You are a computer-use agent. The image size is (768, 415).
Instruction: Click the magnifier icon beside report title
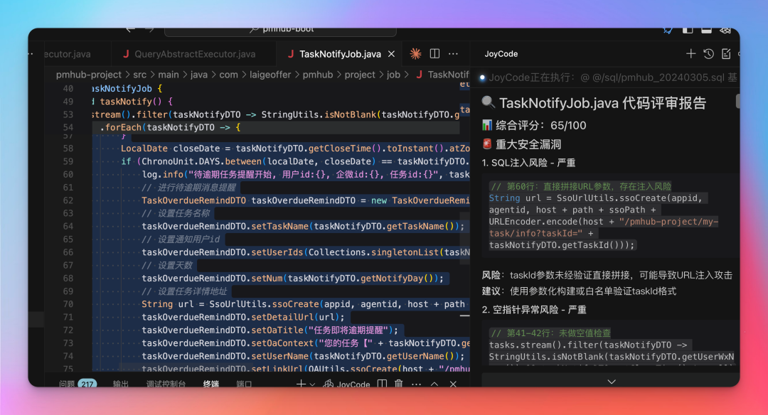pyautogui.click(x=488, y=102)
